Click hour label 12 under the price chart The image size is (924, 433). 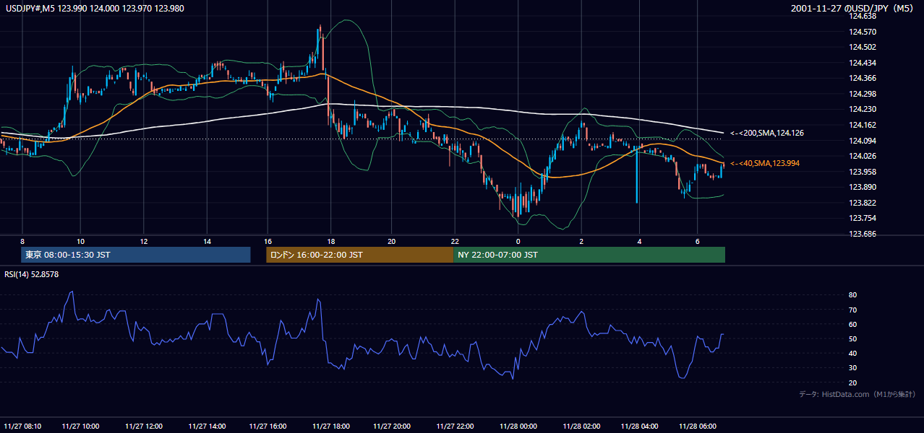point(143,241)
